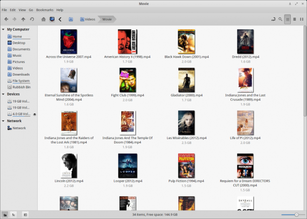Viewport: 307px width, 219px height.
Task: Select Lincoln (2012).mp4 poster
Action: 69,166
